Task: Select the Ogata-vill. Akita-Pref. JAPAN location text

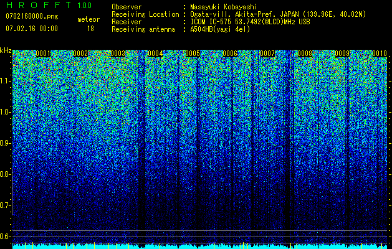Action: coord(278,14)
